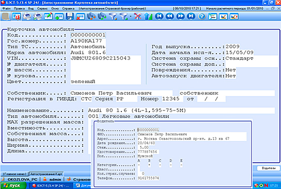Click the Повреждения field Нет
The height and width of the screenshot is (189, 281).
coord(231,70)
